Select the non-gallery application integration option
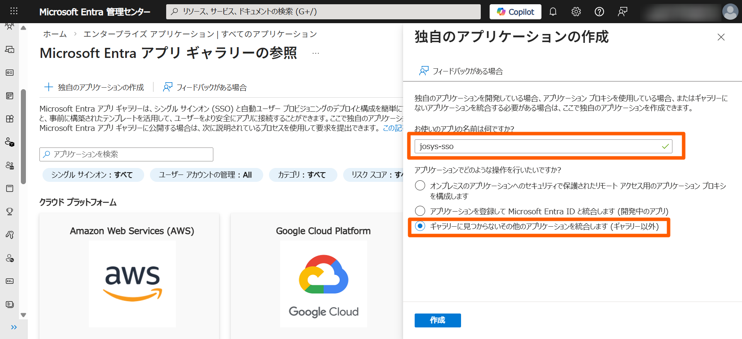The image size is (742, 339). pyautogui.click(x=420, y=226)
